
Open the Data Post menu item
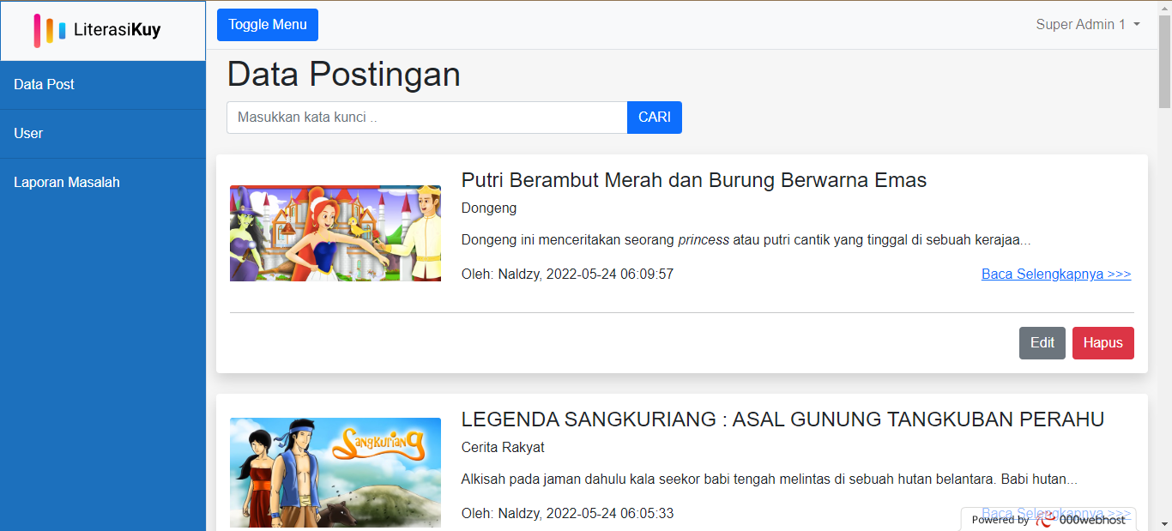pos(103,85)
